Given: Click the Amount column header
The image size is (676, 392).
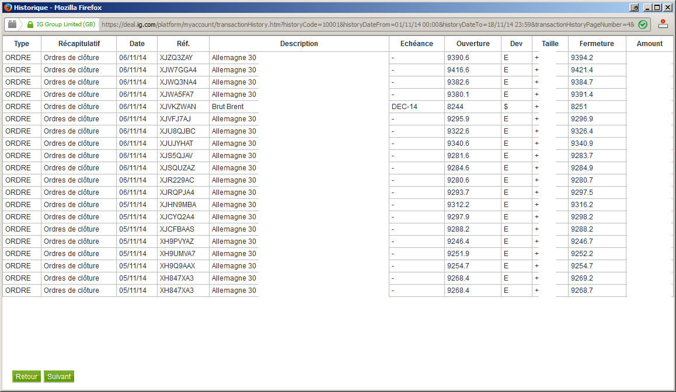Looking at the screenshot, I should (x=650, y=44).
